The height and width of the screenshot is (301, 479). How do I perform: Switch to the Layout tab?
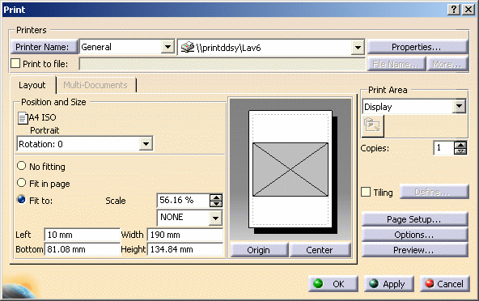[x=32, y=85]
